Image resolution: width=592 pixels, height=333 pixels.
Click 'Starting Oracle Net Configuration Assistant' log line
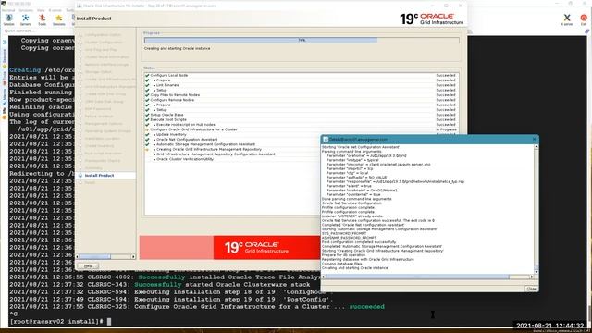[361, 147]
